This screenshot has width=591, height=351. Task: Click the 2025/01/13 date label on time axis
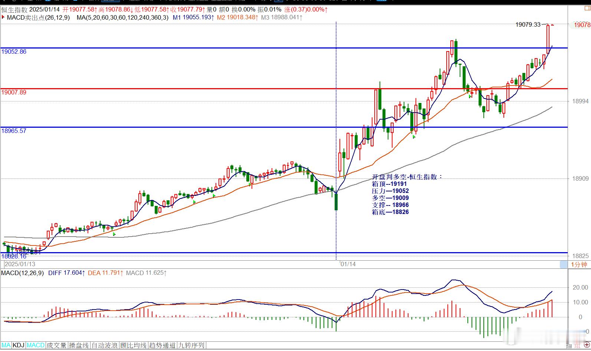tap(20, 264)
